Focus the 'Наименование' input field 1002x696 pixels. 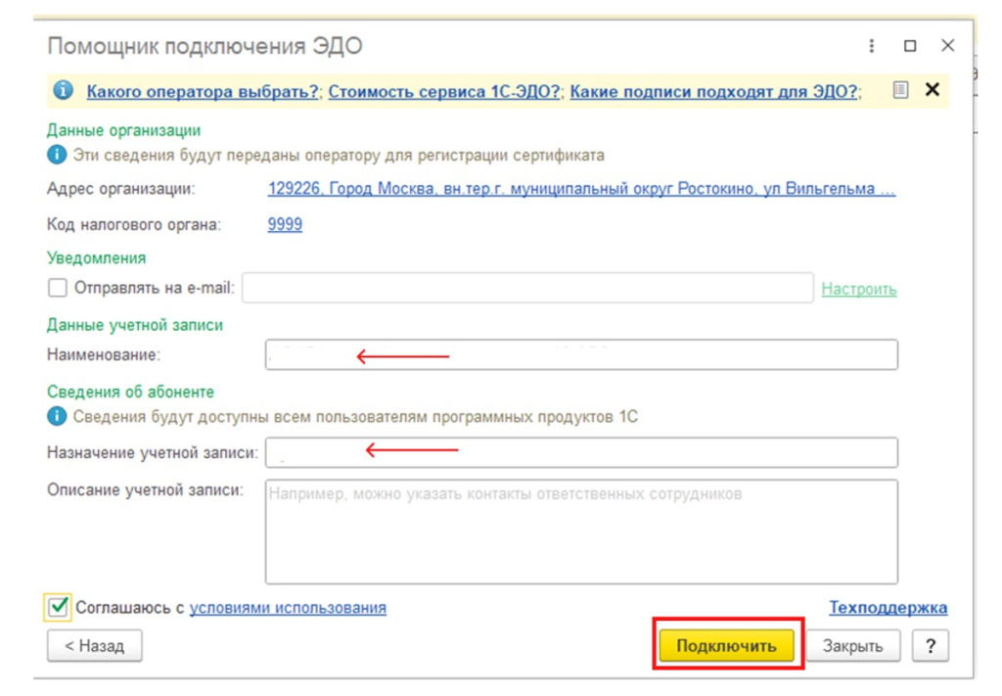(x=581, y=354)
